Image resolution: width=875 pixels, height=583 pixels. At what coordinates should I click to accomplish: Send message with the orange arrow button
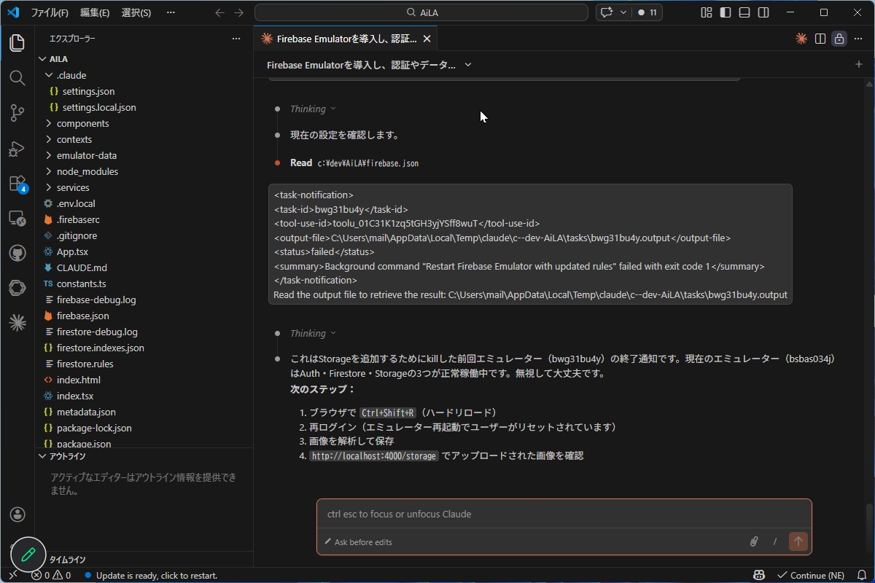pos(798,541)
